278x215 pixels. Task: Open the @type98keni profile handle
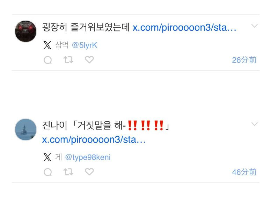click(88, 157)
